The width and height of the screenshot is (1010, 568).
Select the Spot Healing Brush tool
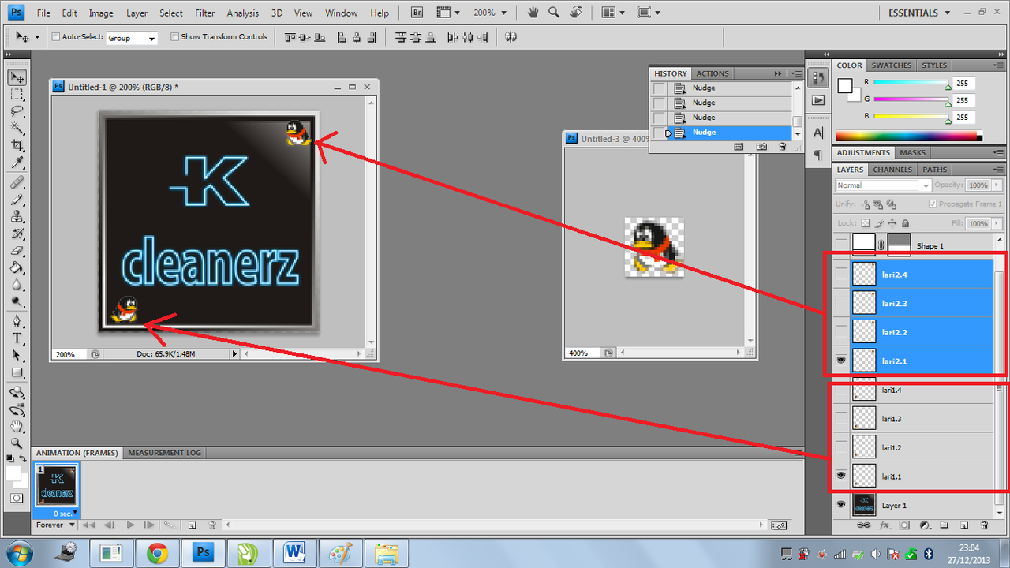pyautogui.click(x=17, y=183)
